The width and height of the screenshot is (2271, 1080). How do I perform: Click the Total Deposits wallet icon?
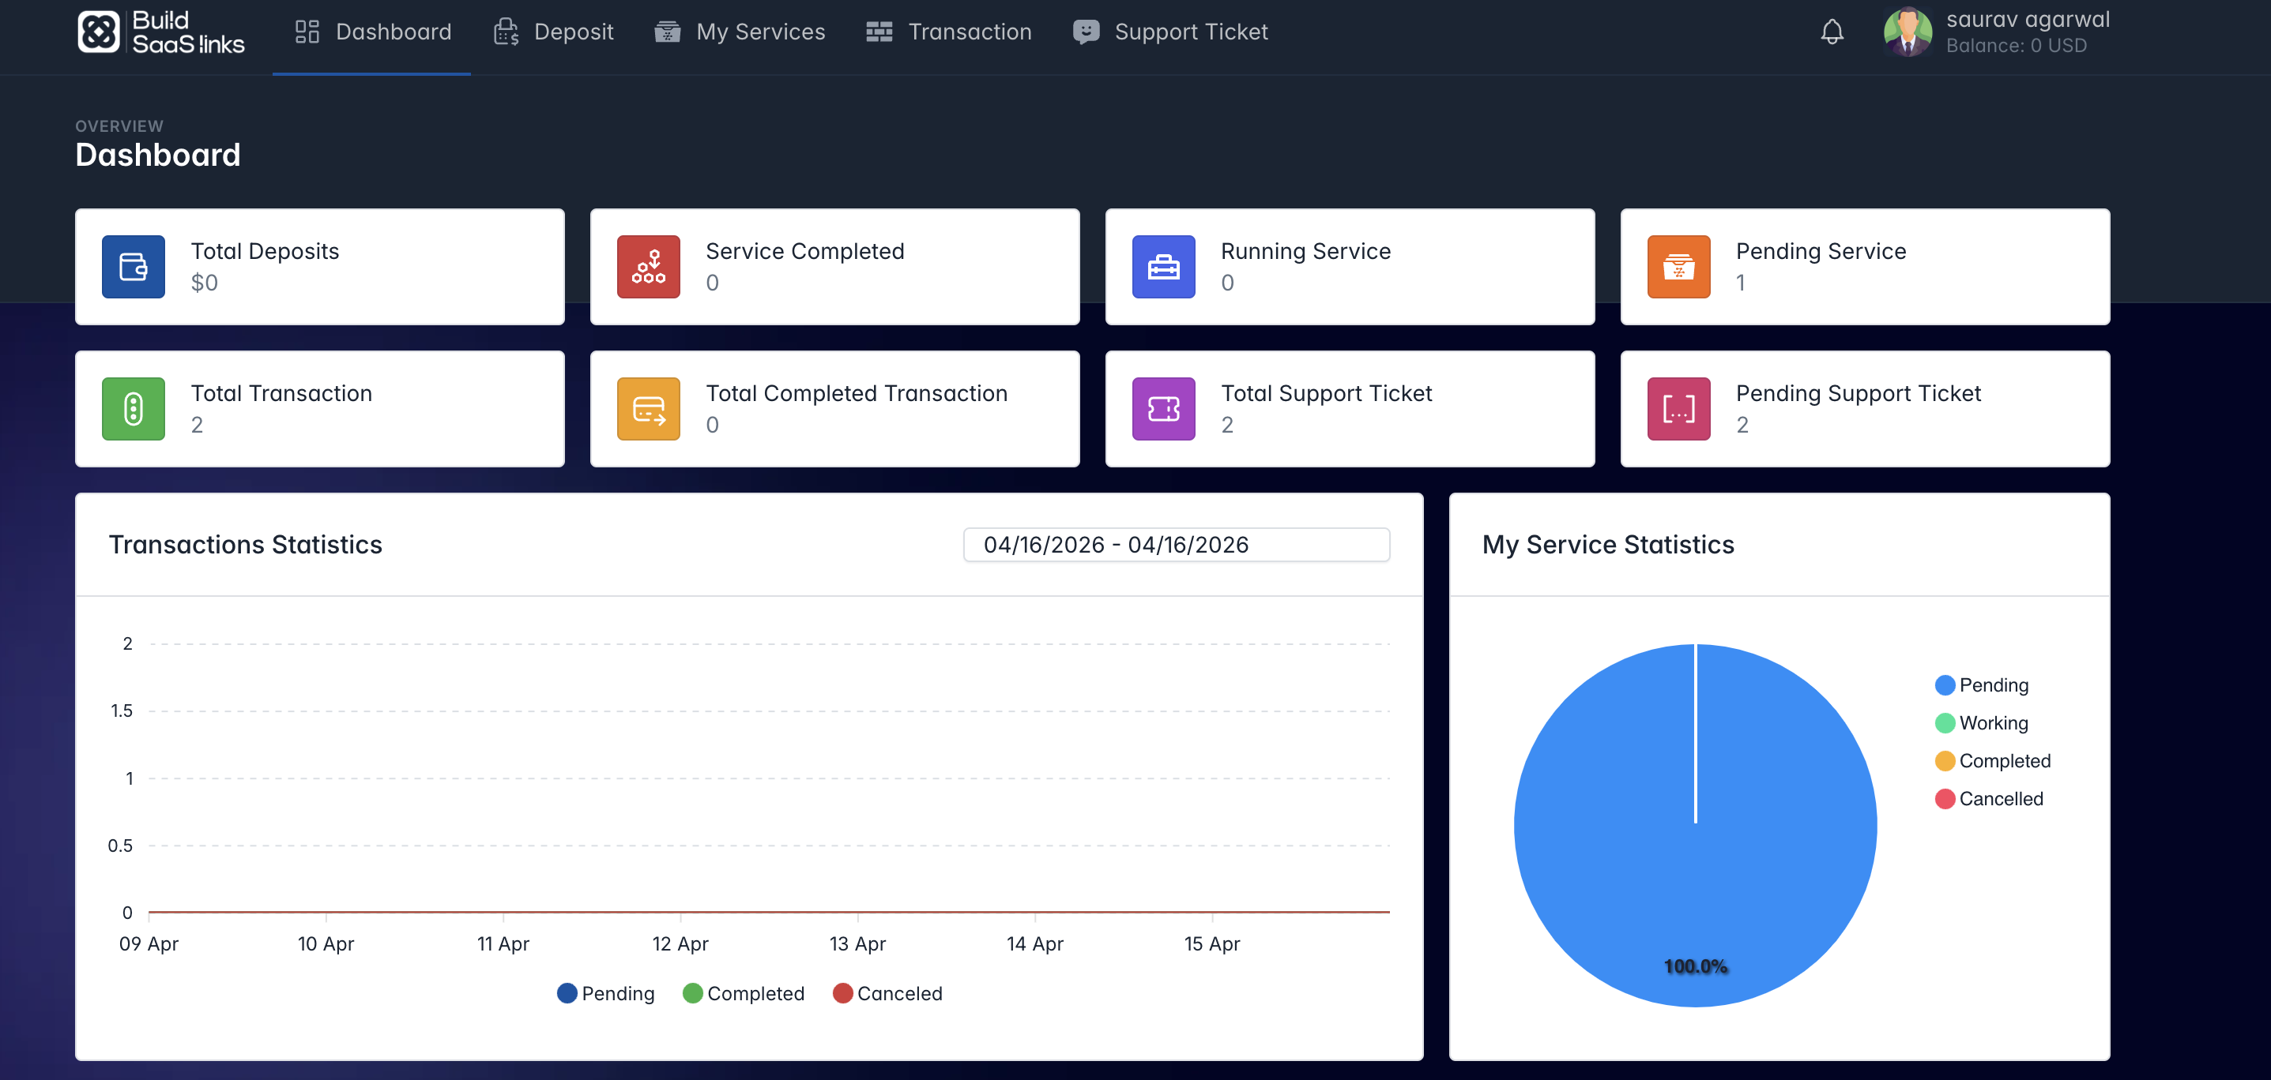[x=133, y=266]
